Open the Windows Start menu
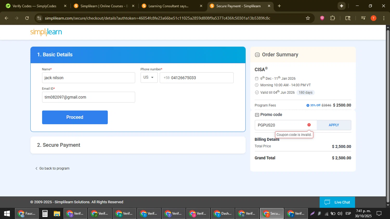This screenshot has height=219, width=390. (7, 214)
